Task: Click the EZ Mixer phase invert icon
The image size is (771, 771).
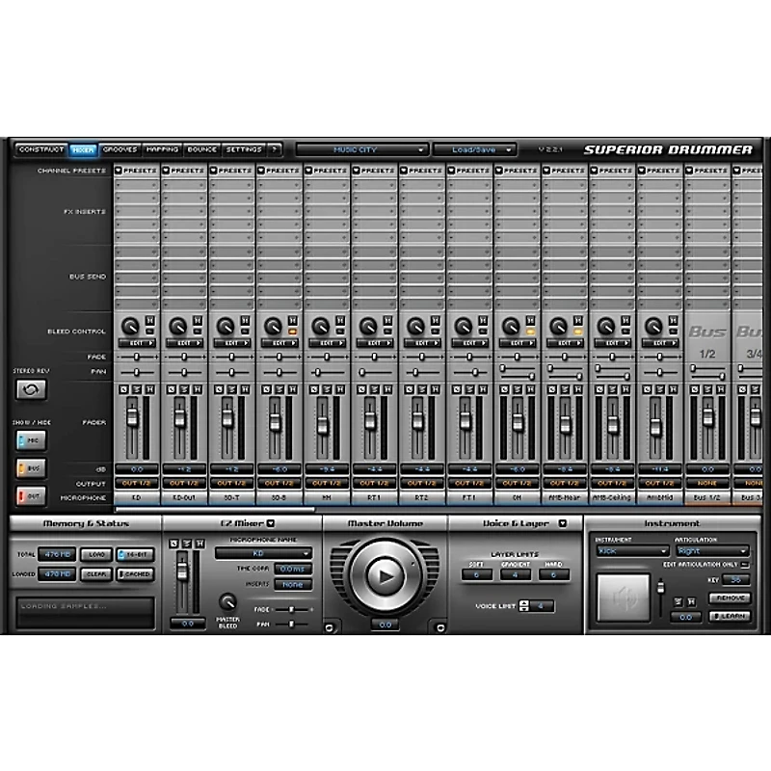Action: coord(173,544)
